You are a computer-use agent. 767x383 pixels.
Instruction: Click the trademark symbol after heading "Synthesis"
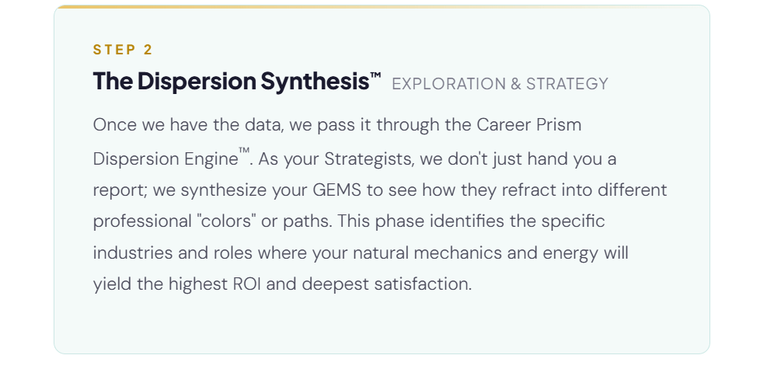375,76
